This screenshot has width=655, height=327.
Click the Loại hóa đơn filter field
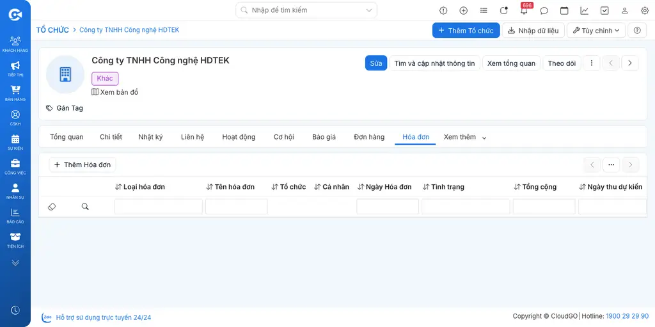click(159, 207)
